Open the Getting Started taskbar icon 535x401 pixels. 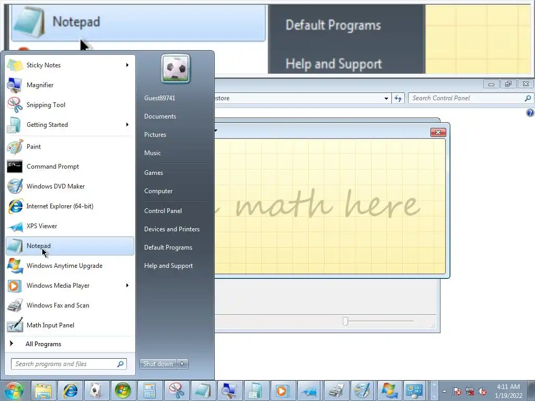point(255,391)
